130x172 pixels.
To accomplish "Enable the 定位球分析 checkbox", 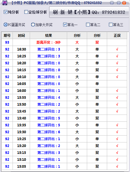I will point(26,12).
